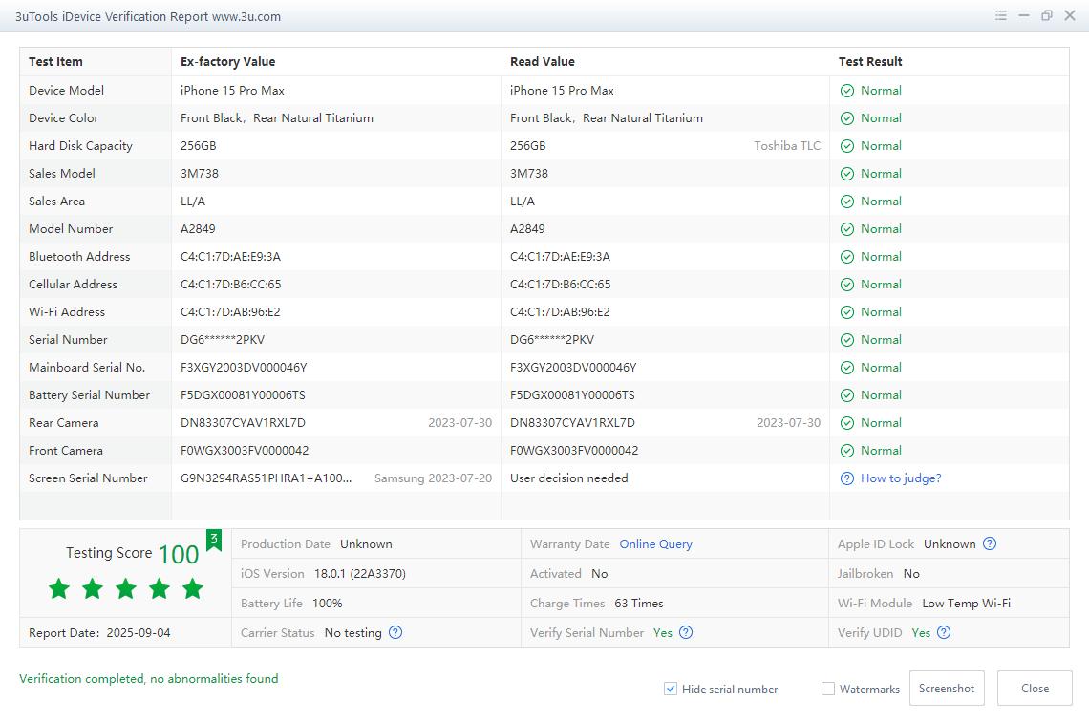Enable the Watermarks checkbox
Screen dimensions: 1089x722
pos(828,689)
